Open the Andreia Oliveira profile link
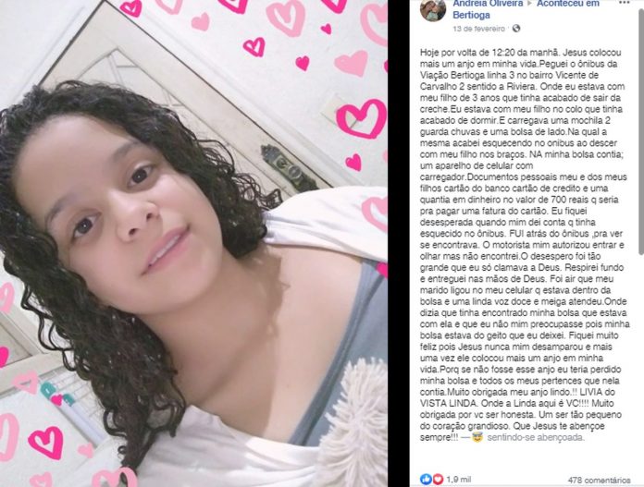Viewport: 644px width, 487px height. (x=488, y=4)
